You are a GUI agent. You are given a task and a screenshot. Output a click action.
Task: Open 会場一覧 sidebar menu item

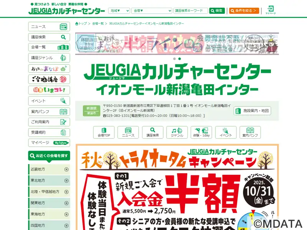[49, 47]
